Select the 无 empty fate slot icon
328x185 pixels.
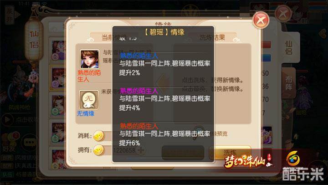click(x=89, y=100)
